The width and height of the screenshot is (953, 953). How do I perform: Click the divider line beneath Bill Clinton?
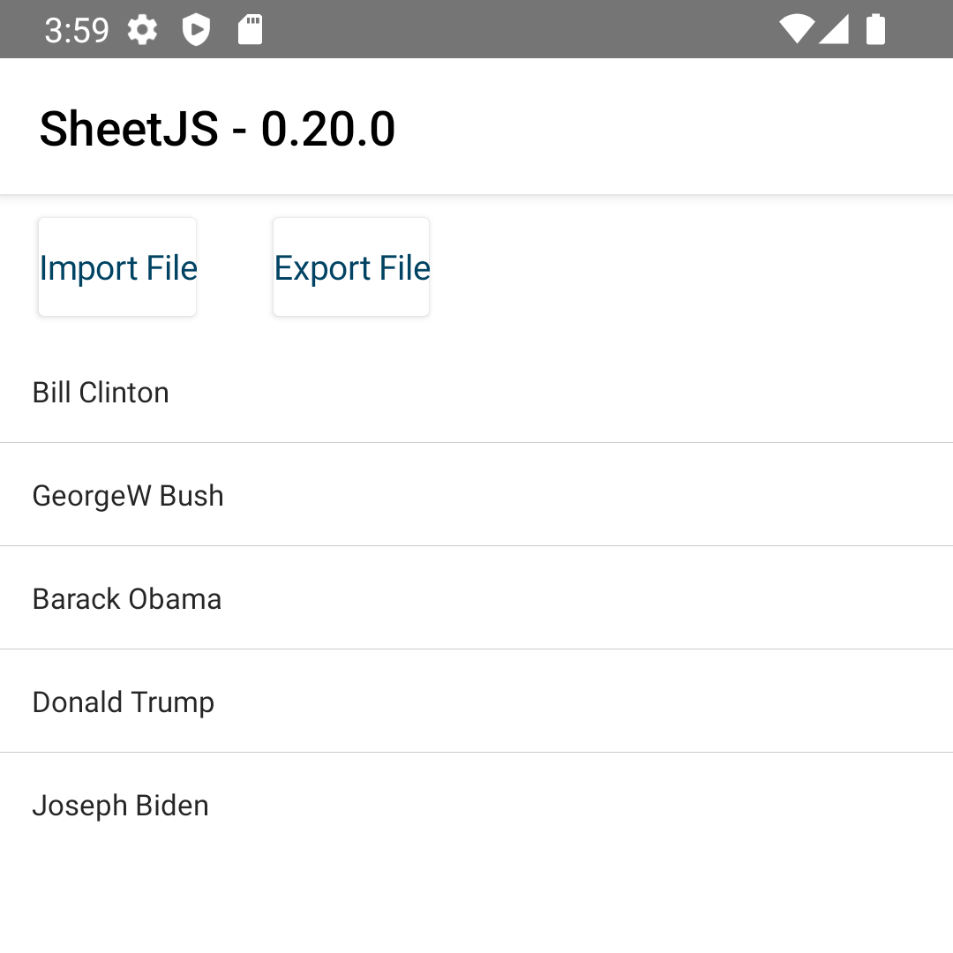[x=476, y=443]
